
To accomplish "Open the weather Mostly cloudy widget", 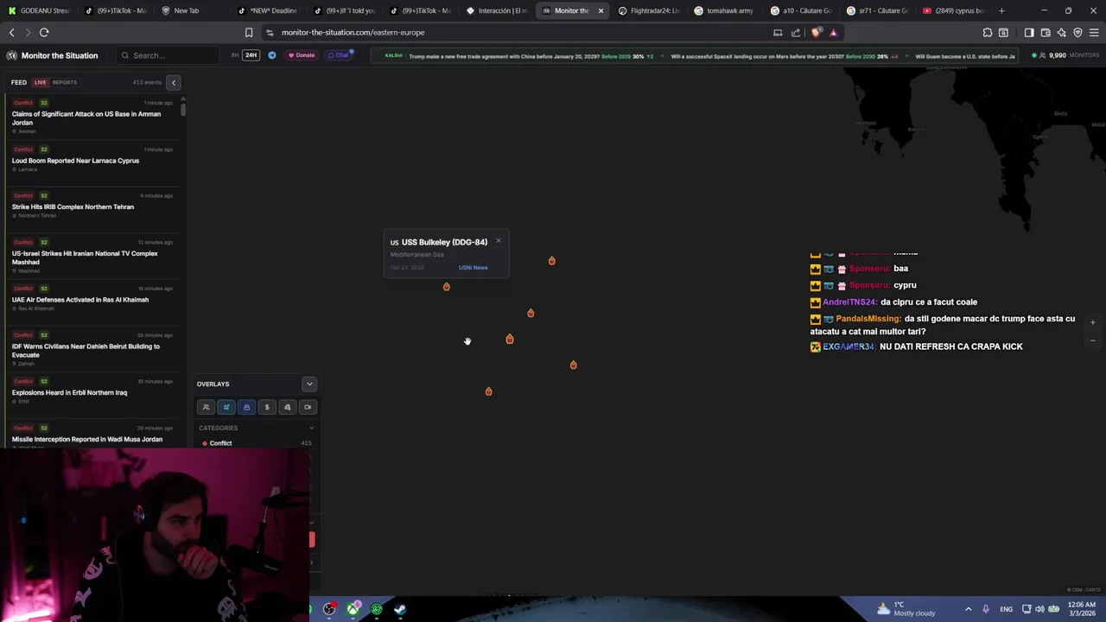I will click(x=906, y=609).
